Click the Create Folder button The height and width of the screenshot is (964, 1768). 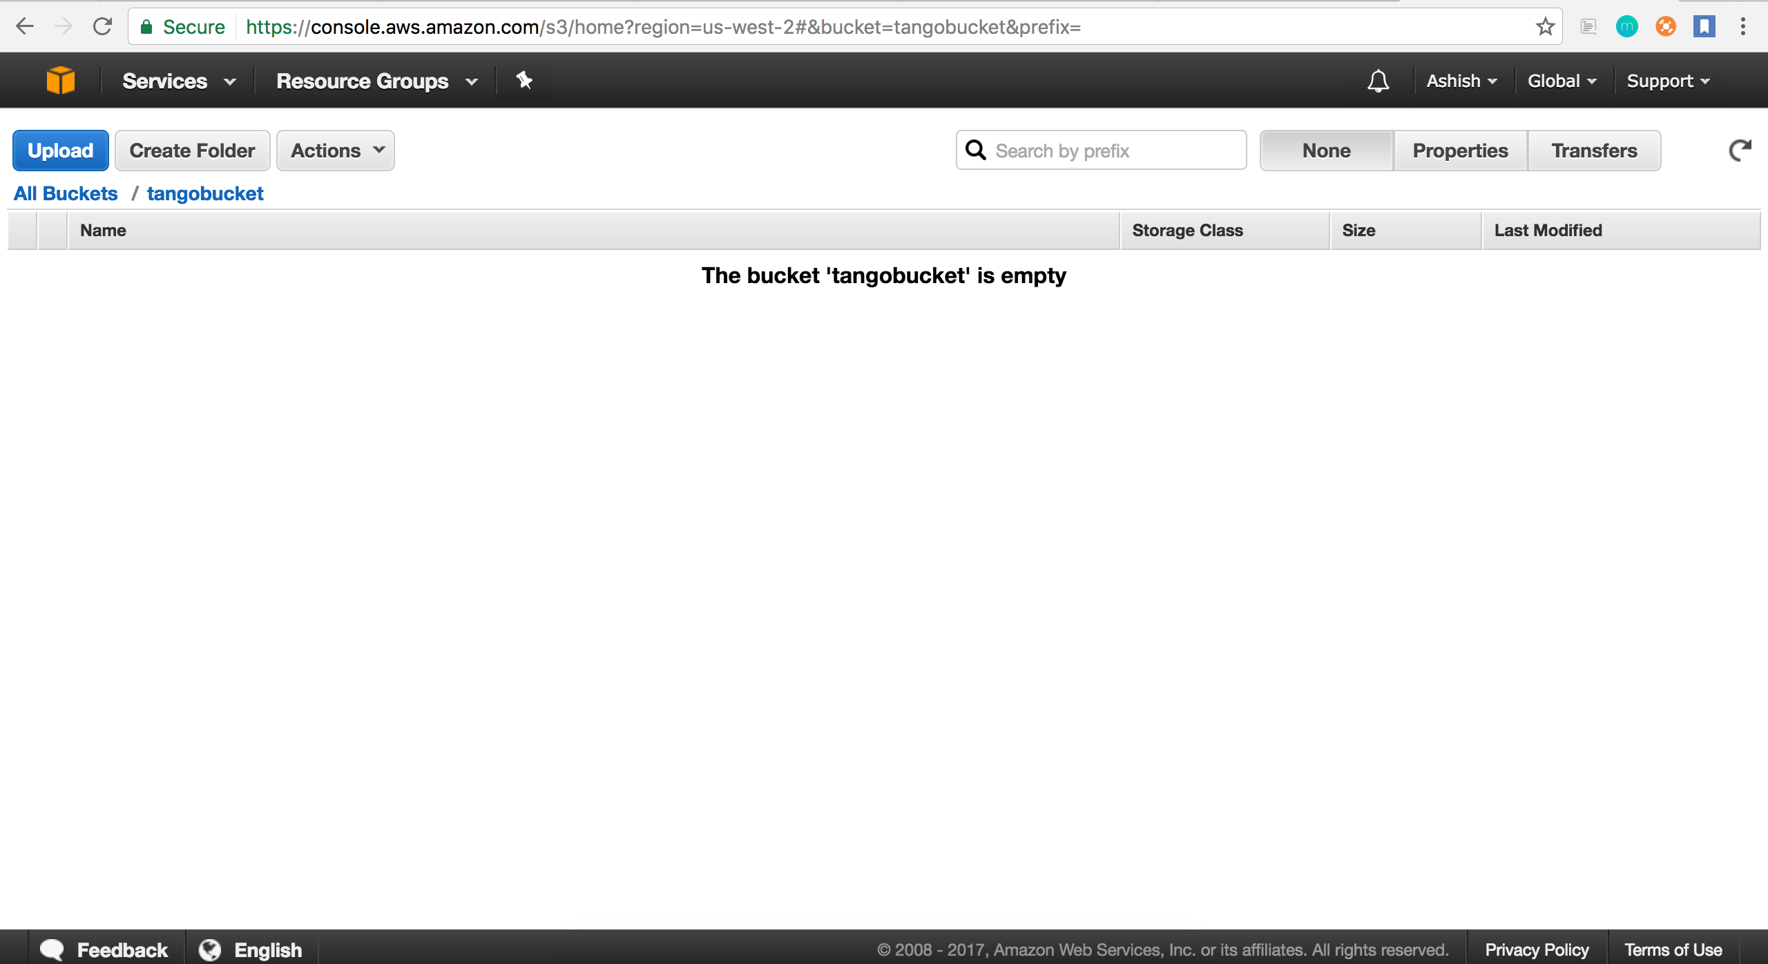[192, 150]
